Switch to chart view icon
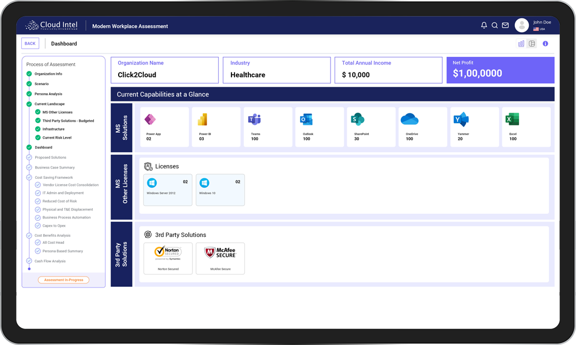 coord(521,44)
